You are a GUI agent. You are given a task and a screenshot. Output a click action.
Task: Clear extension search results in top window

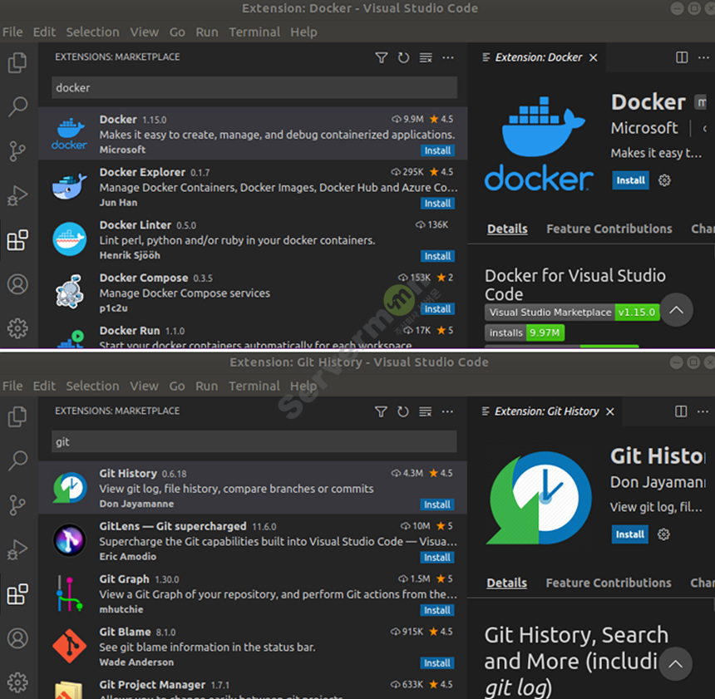[x=426, y=57]
